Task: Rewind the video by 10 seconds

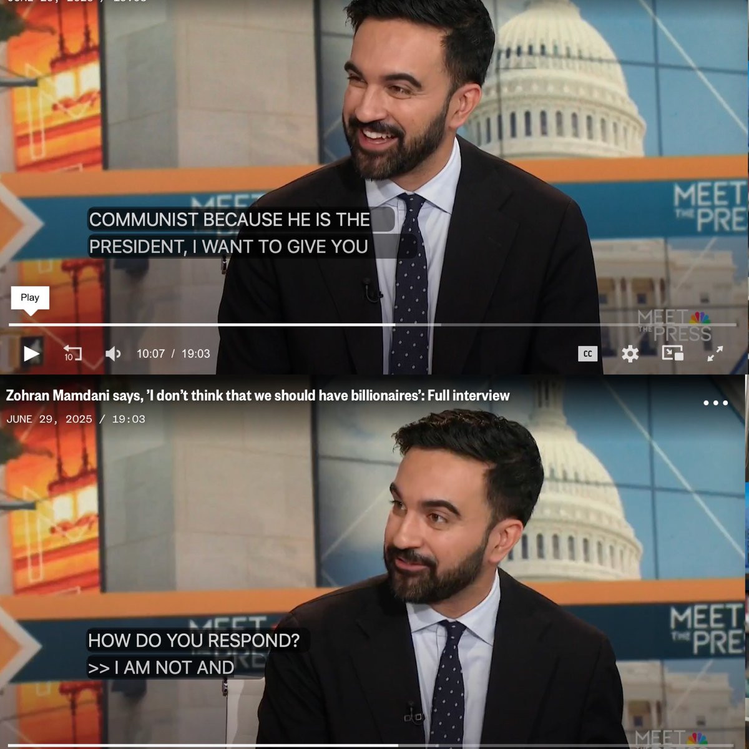Action: point(73,354)
